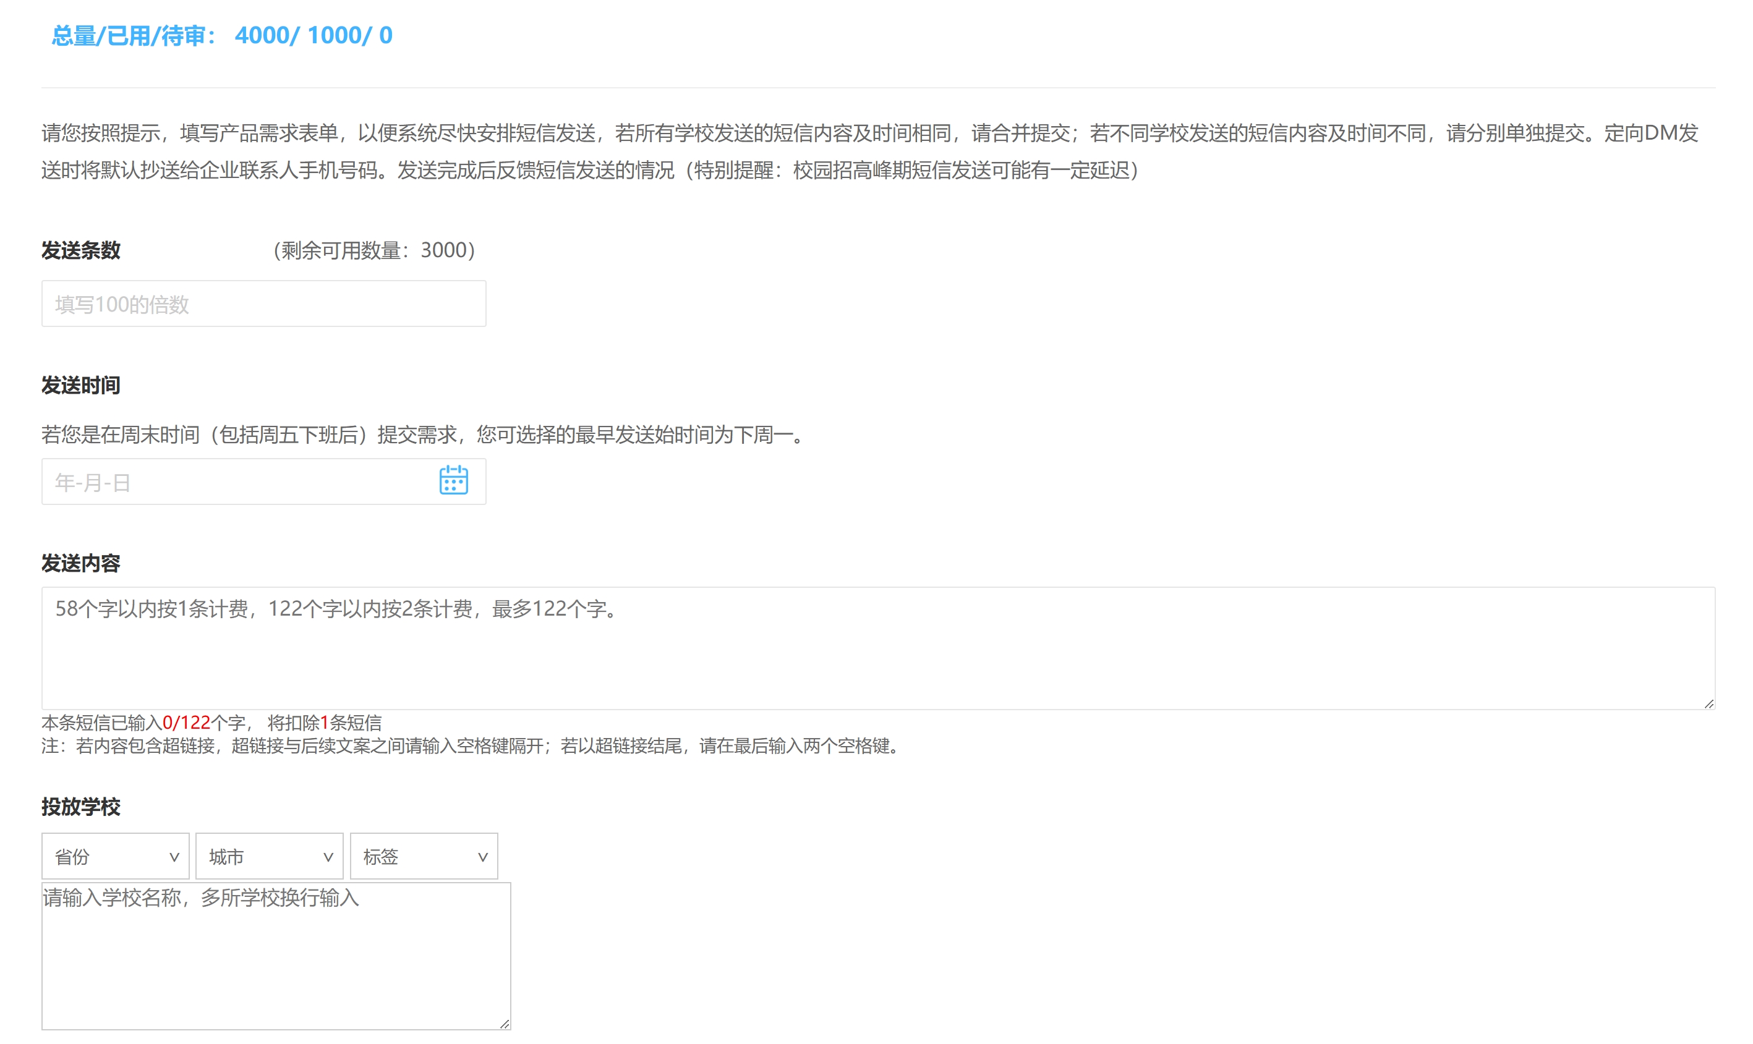Open the 城市 dropdown

coord(270,856)
